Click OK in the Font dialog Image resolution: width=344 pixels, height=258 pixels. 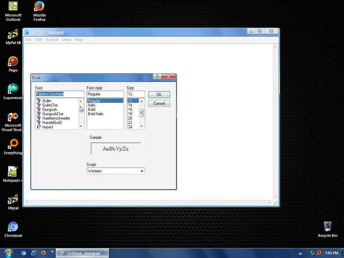[159, 94]
